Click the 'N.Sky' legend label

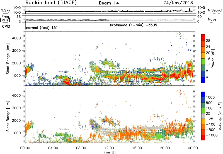tap(5, 10)
